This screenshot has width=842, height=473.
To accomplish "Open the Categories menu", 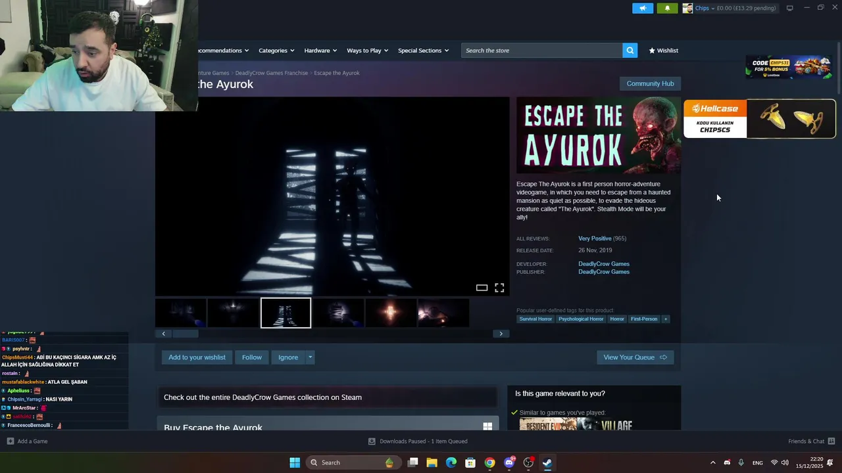I will [276, 51].
